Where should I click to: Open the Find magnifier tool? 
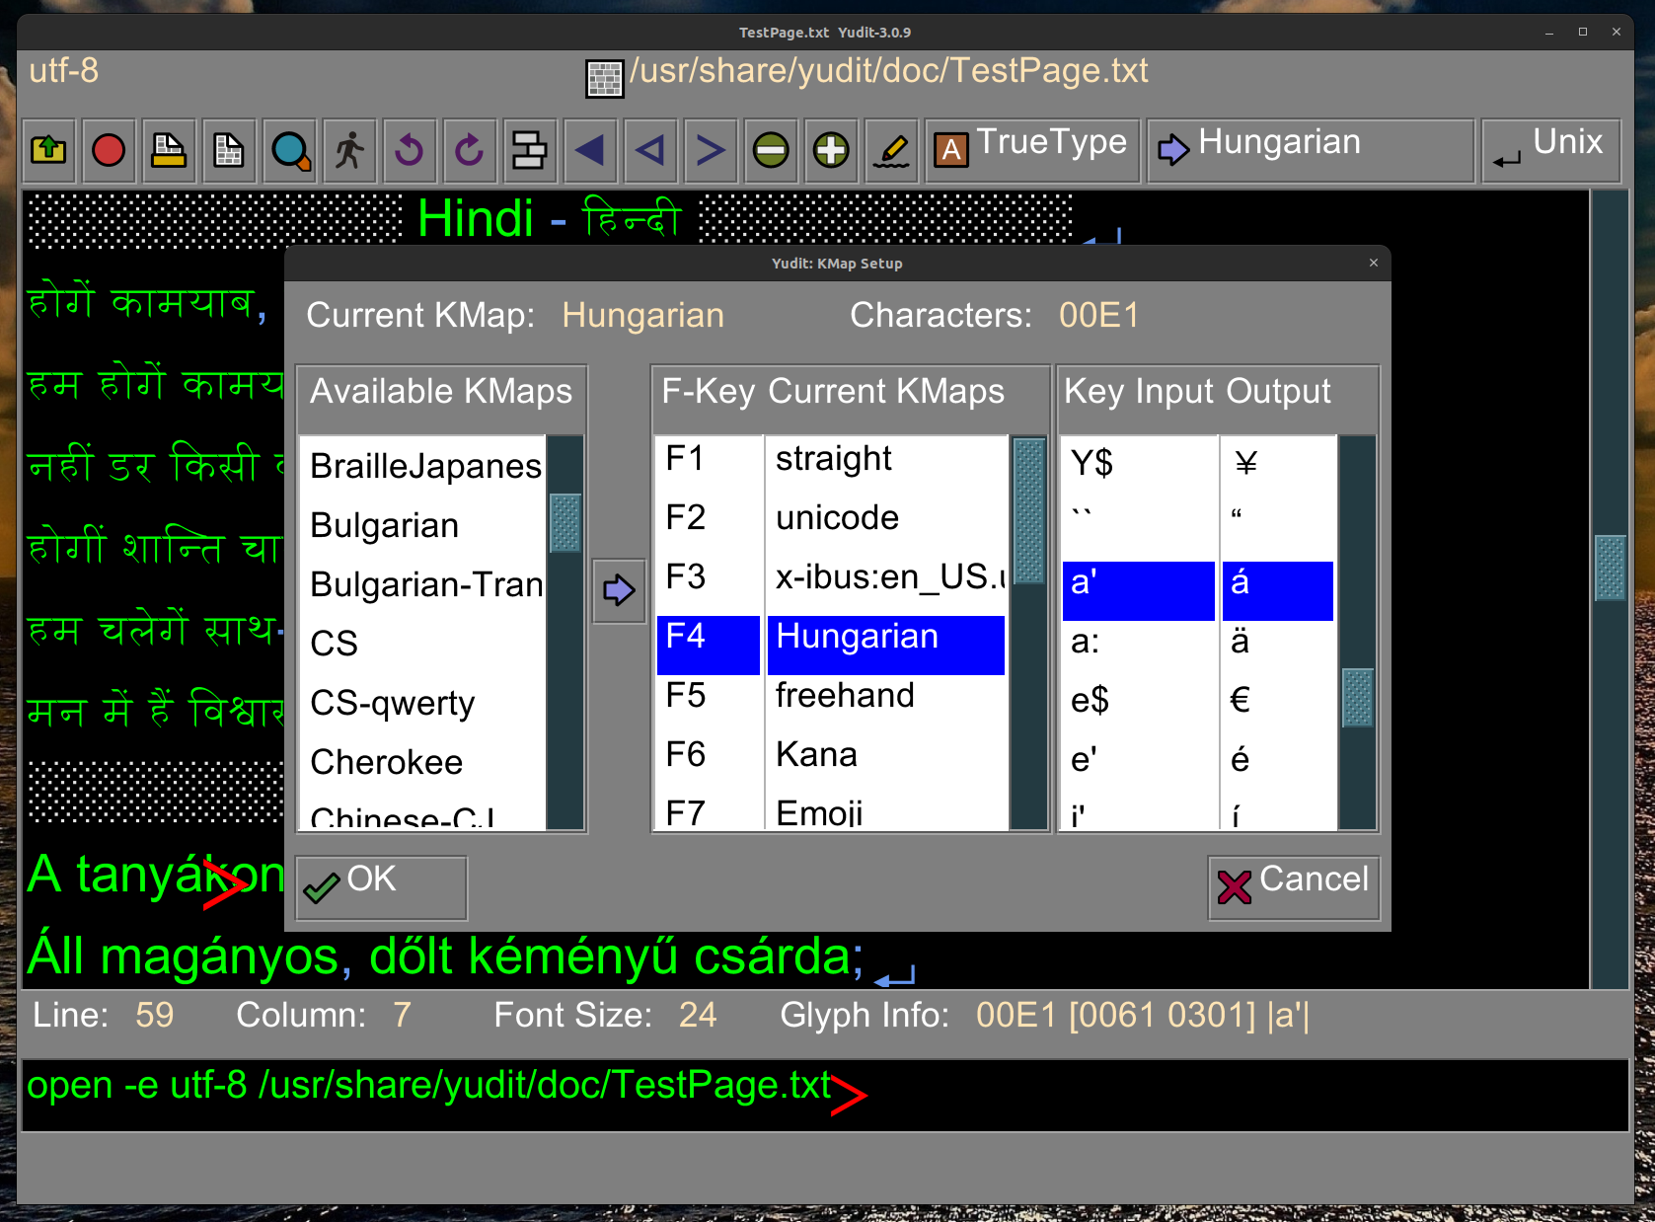pos(290,151)
